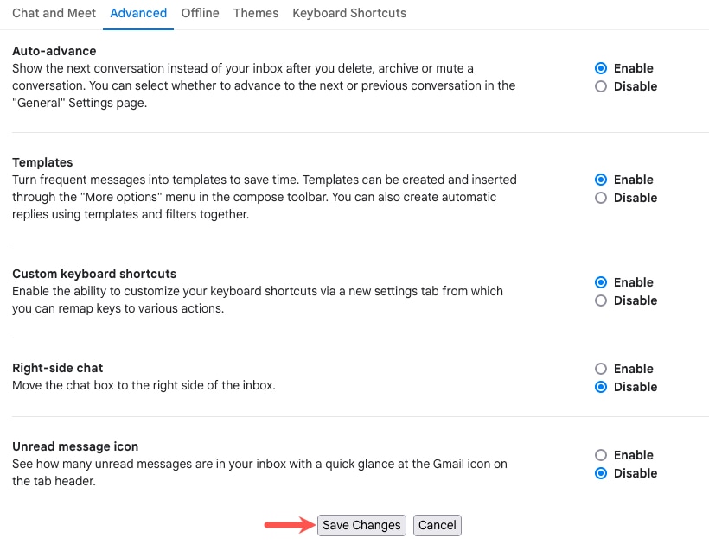Image resolution: width=709 pixels, height=544 pixels.
Task: Open the Offline settings tab
Action: click(x=200, y=13)
